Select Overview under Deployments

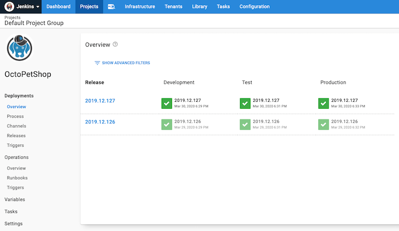pos(17,106)
